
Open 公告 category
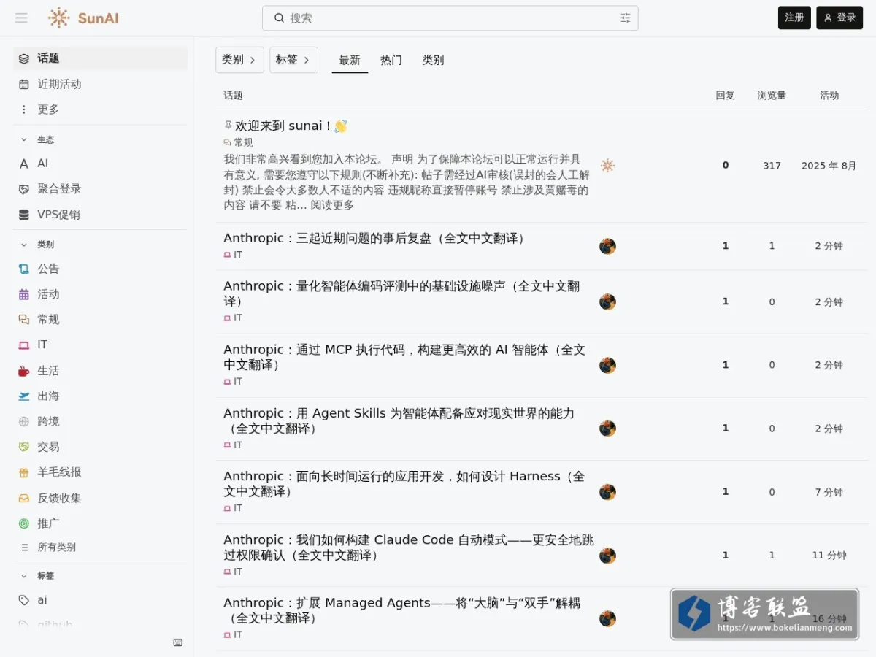[100, 269]
